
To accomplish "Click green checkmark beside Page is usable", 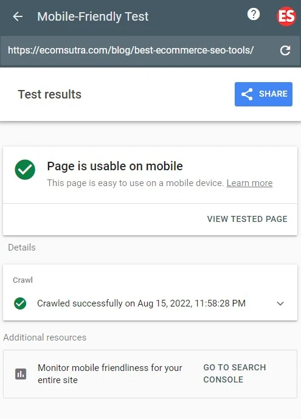I will [x=25, y=170].
